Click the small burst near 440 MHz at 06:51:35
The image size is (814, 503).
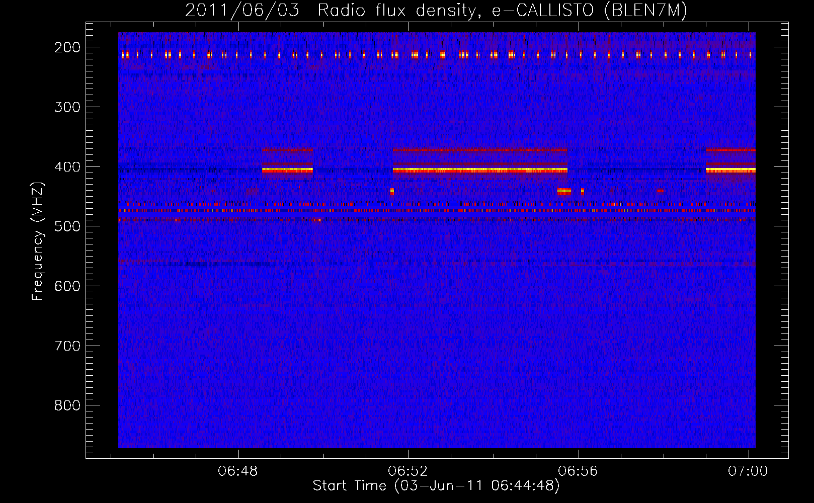(392, 191)
